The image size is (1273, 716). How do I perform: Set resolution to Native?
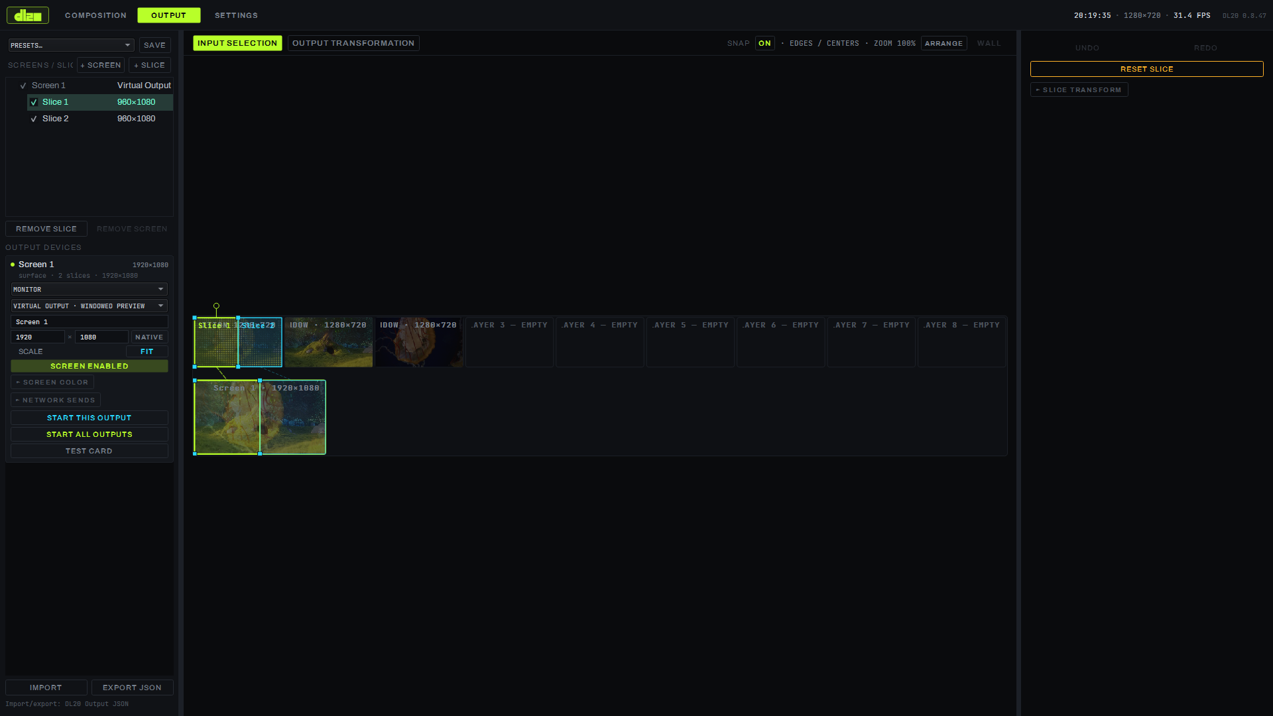[149, 337]
